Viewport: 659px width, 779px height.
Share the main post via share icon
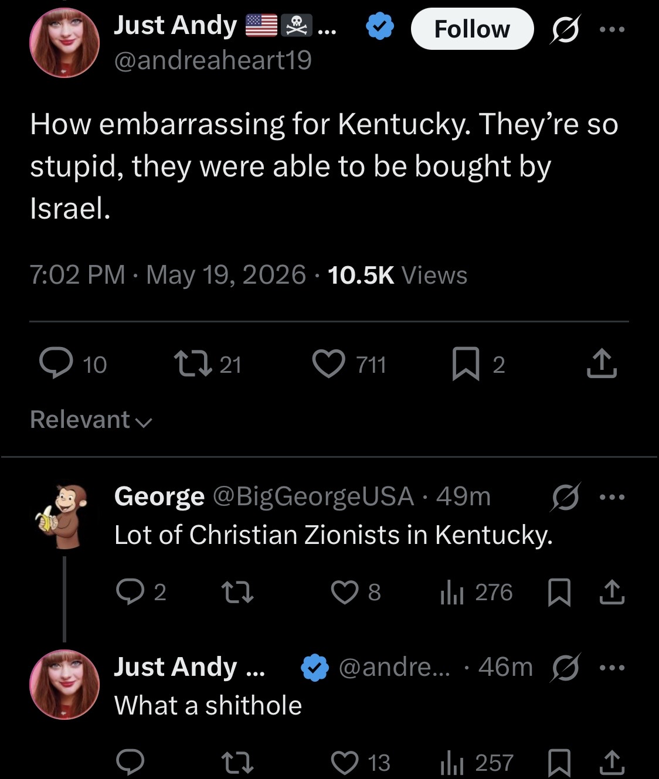pos(602,363)
